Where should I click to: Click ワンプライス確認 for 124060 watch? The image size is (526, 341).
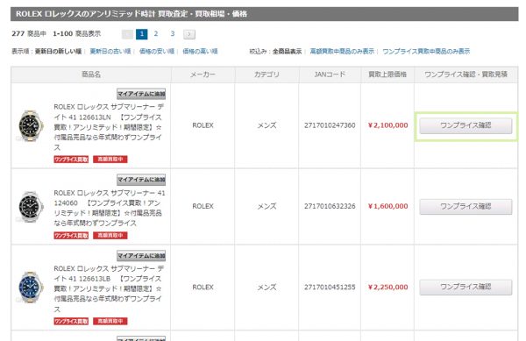466,207
